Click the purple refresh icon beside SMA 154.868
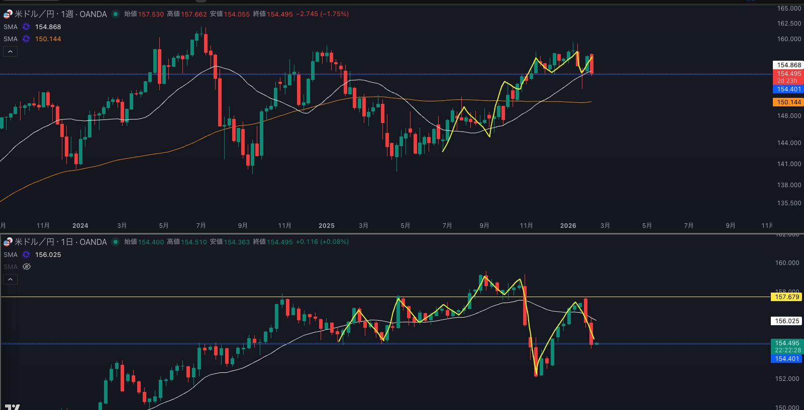Viewport: 804px width, 410px height. tap(26, 27)
